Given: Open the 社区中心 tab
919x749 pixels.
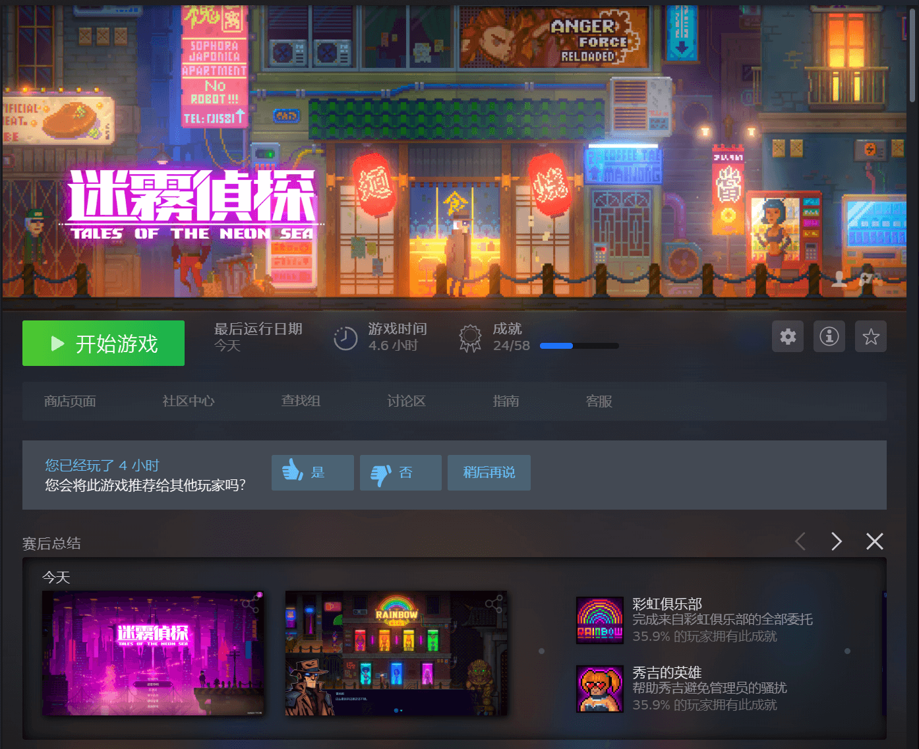Looking at the screenshot, I should 189,401.
